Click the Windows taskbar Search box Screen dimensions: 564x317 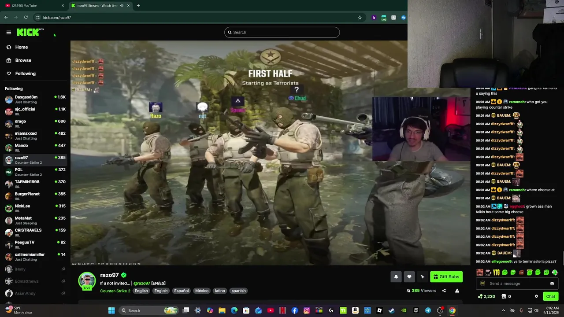(148, 310)
